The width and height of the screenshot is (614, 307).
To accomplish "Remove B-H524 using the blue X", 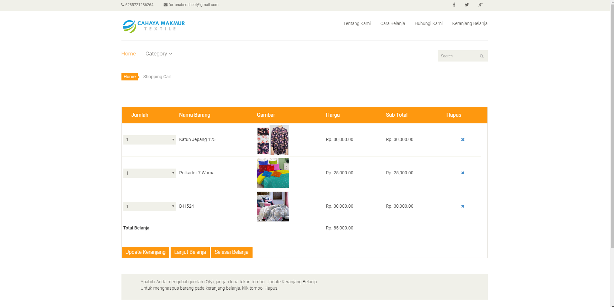I will point(463,206).
